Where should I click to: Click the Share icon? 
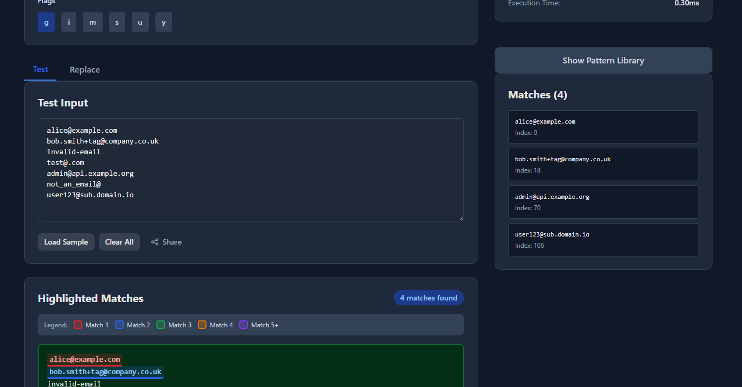(155, 242)
